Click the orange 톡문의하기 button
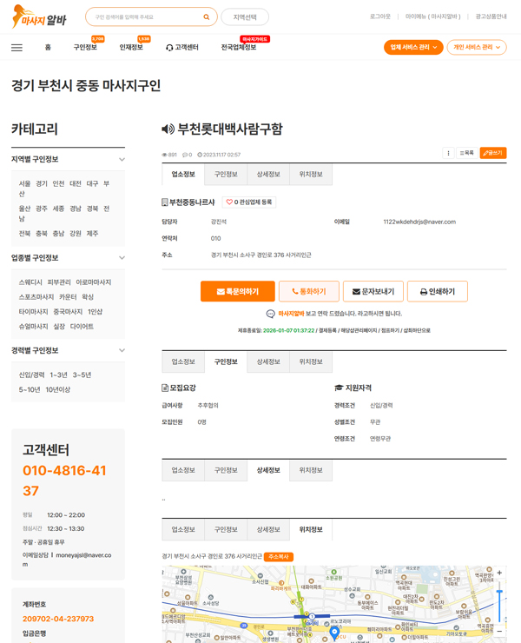This screenshot has width=521, height=643. [238, 292]
